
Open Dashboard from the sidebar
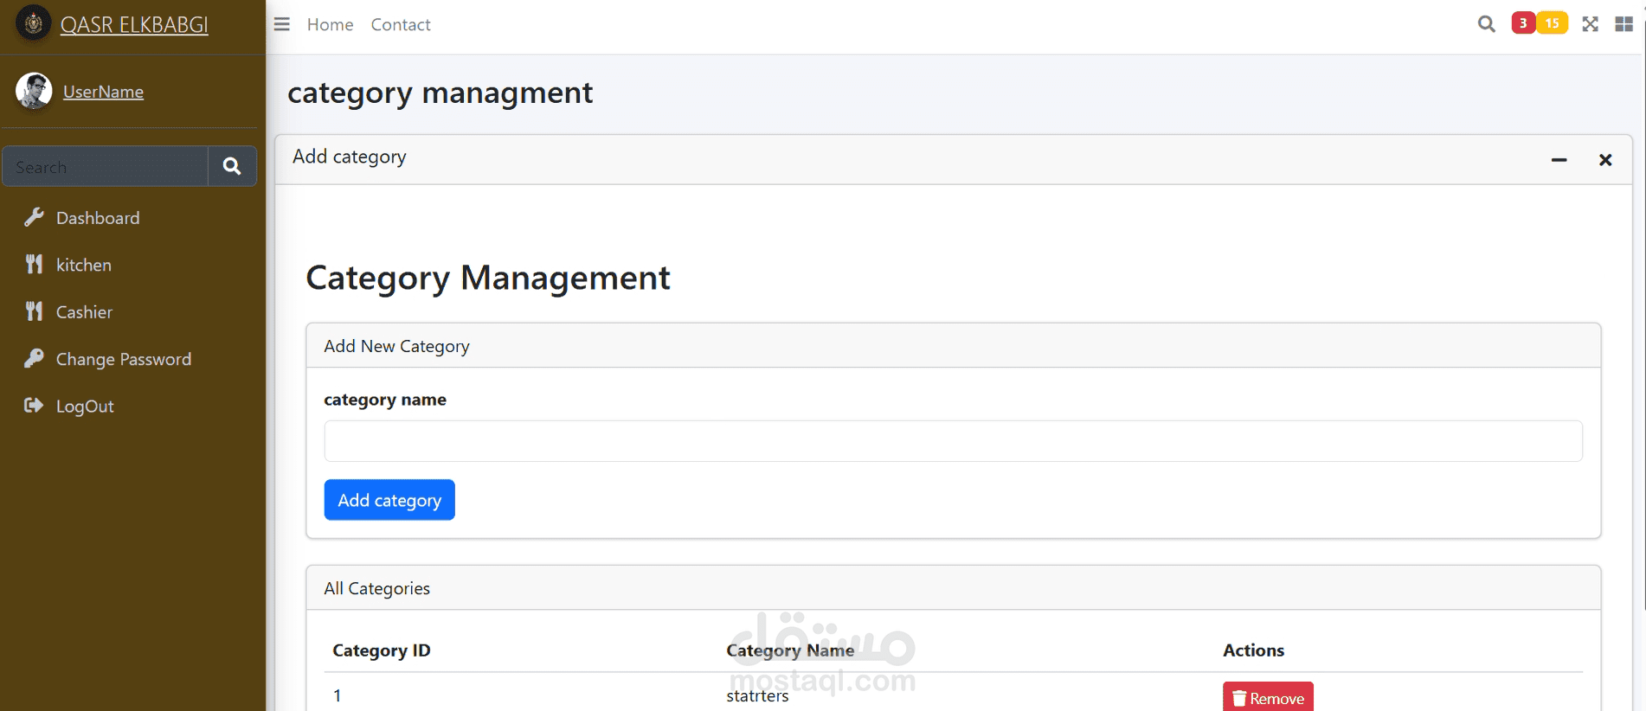[97, 218]
